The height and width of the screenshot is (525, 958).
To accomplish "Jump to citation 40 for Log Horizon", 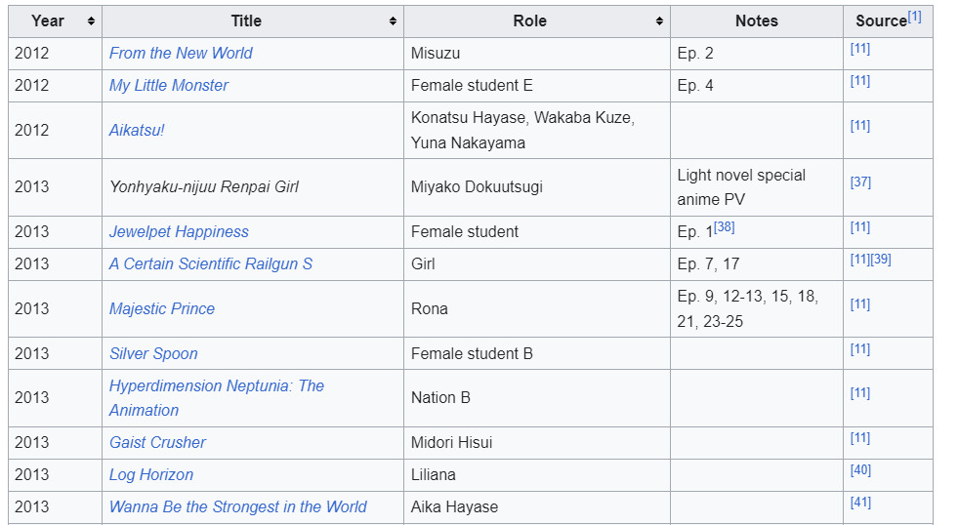I will point(860,470).
